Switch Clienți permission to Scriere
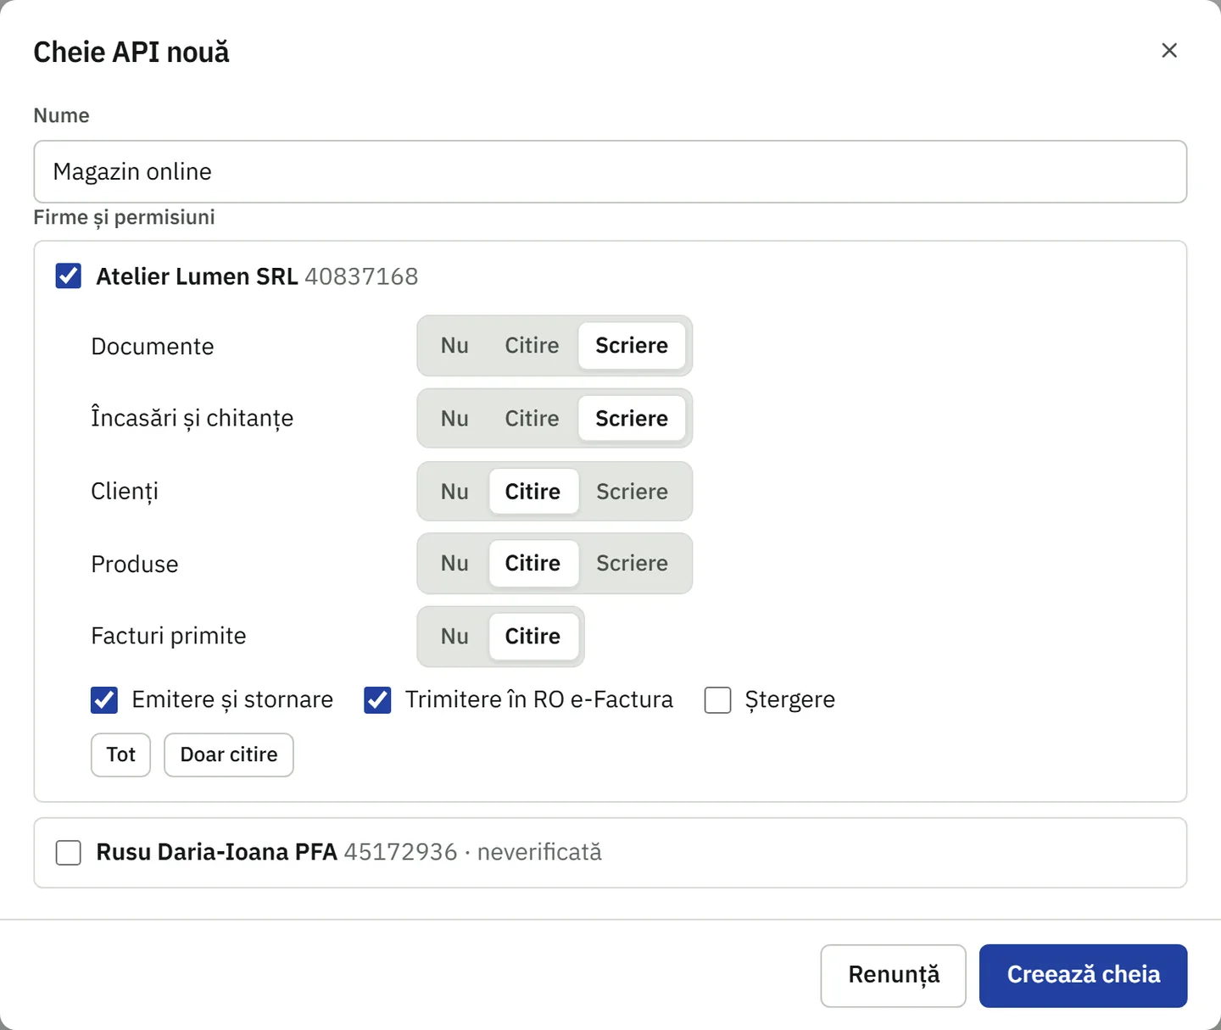Screen dimensions: 1221x1030 632,492
